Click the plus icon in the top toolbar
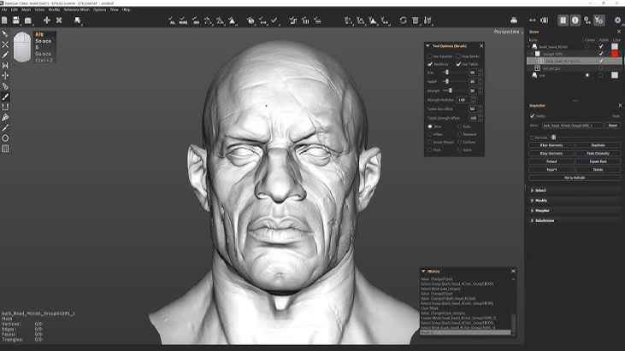This screenshot has height=351, width=625. [47, 20]
